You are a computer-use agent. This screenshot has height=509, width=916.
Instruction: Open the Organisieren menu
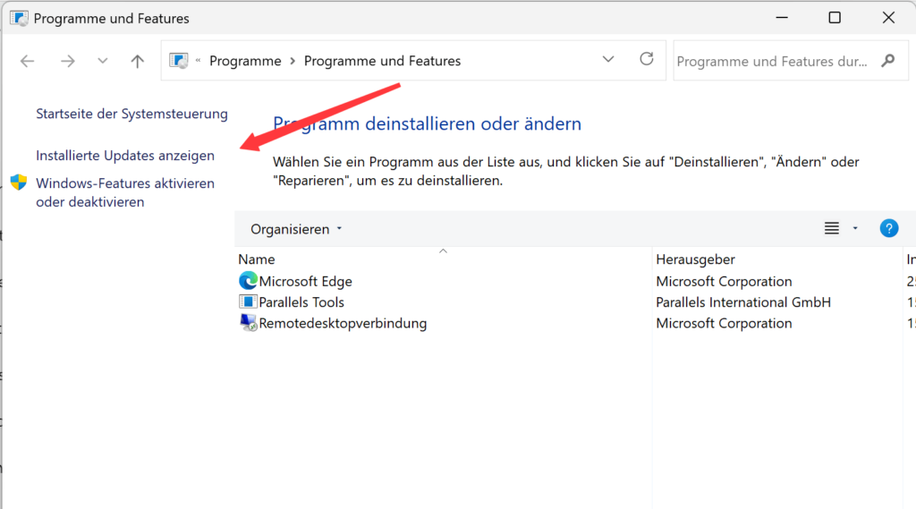coord(296,229)
